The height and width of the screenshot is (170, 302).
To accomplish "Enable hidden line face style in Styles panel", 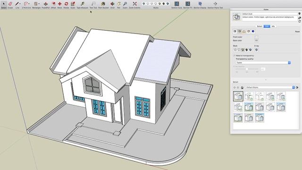I will (x=239, y=50).
